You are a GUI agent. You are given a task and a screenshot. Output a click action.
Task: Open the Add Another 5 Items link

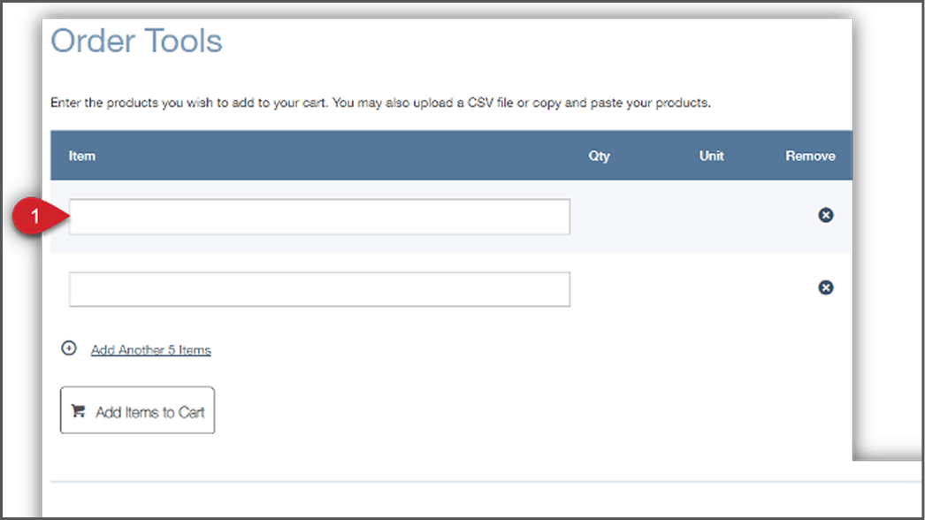tap(150, 349)
